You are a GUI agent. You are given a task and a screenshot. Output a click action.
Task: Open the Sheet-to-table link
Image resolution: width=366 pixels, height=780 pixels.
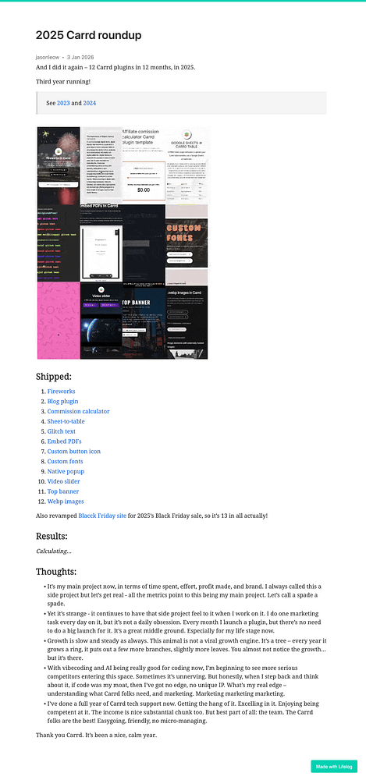tap(66, 421)
